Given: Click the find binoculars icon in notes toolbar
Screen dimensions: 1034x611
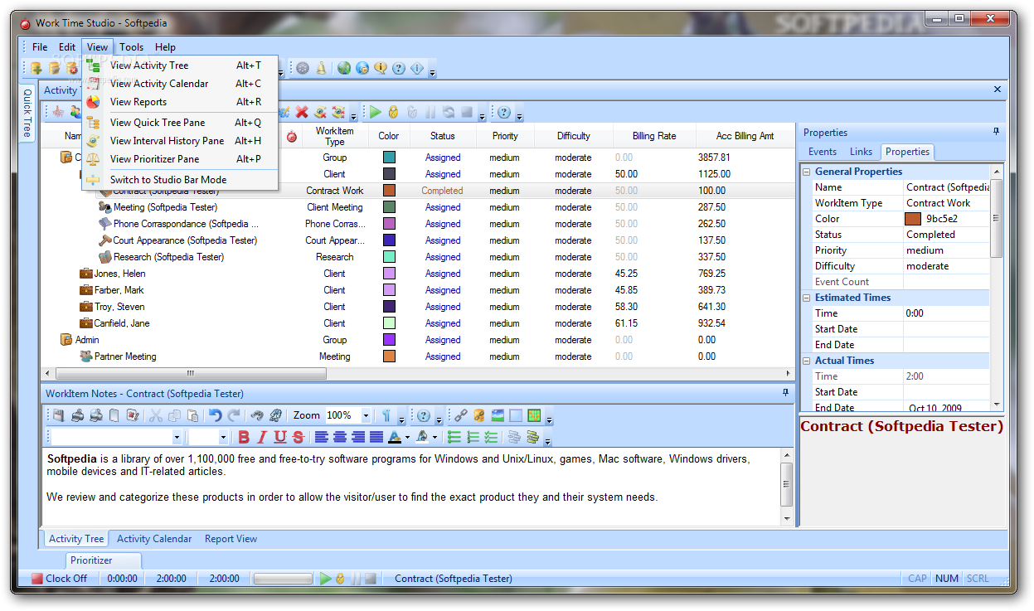Looking at the screenshot, I should coord(257,415).
